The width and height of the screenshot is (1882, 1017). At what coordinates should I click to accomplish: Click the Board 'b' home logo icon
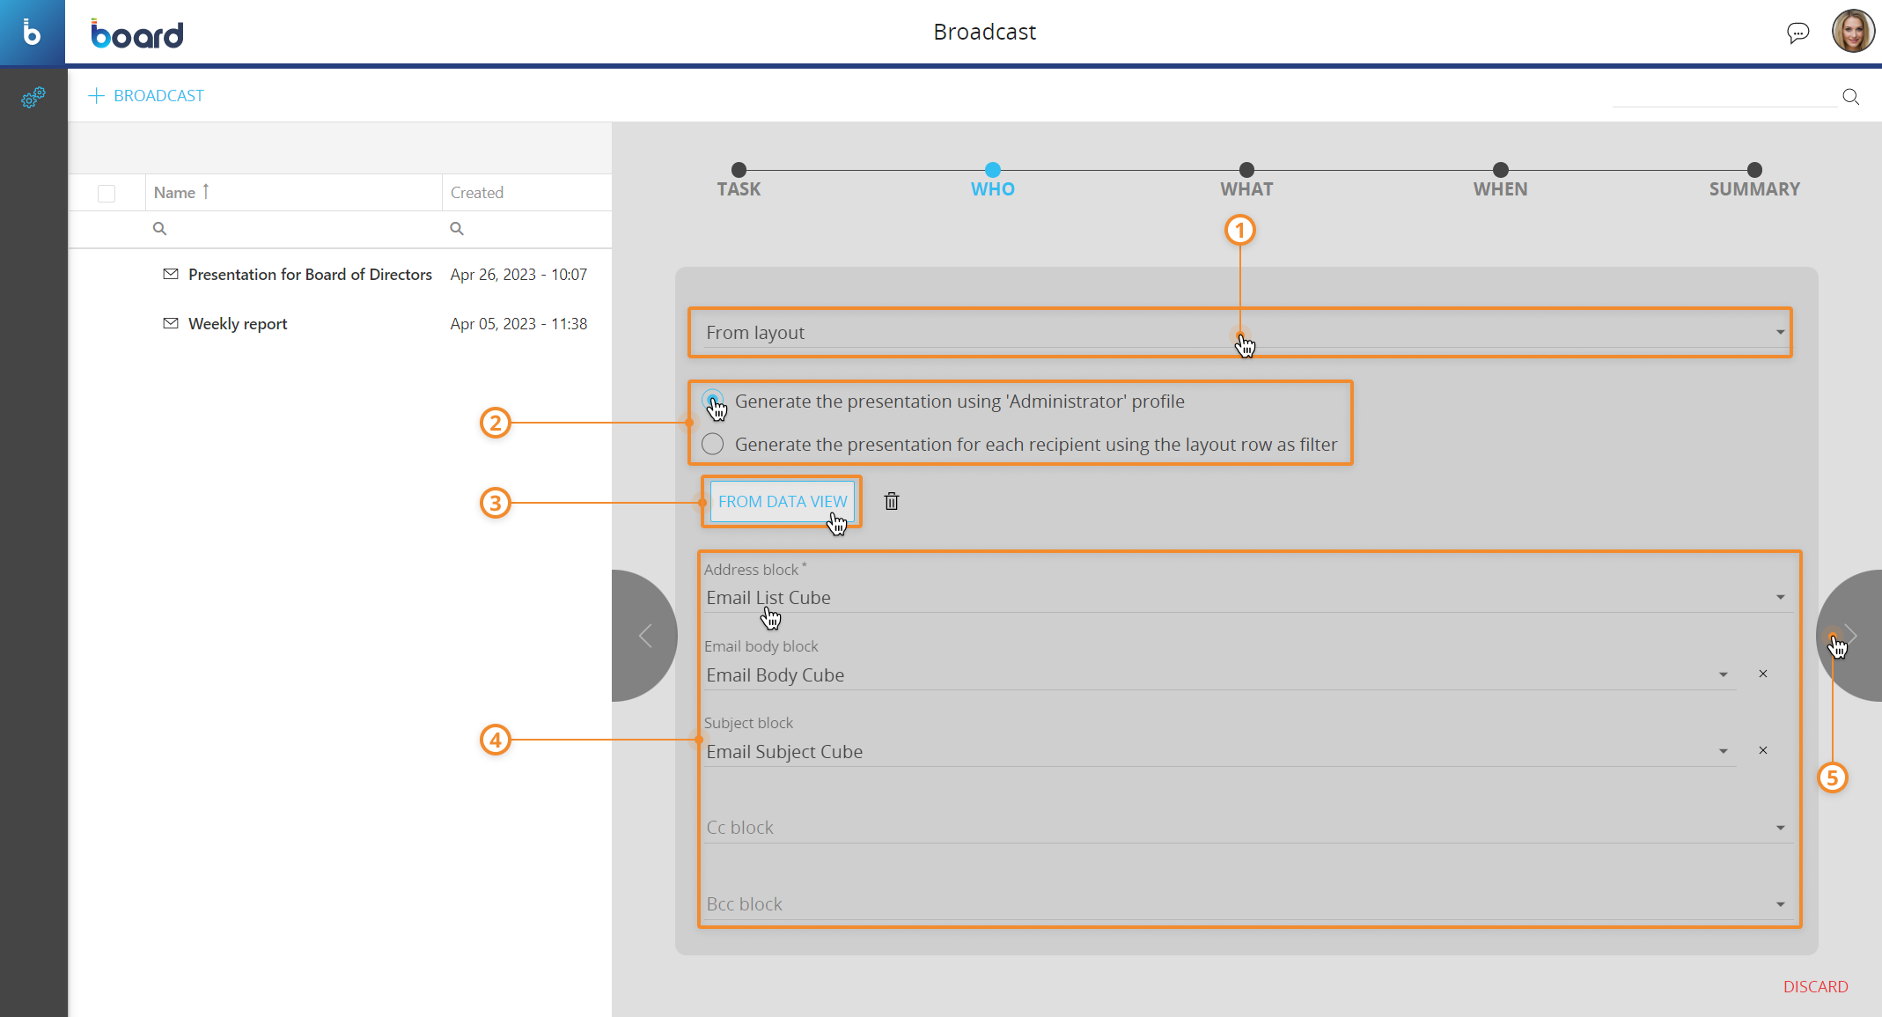click(32, 33)
